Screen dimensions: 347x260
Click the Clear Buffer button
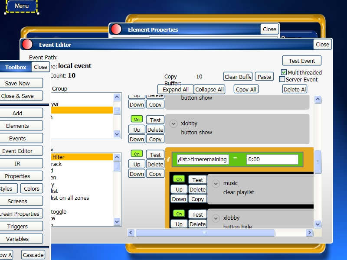tap(238, 77)
